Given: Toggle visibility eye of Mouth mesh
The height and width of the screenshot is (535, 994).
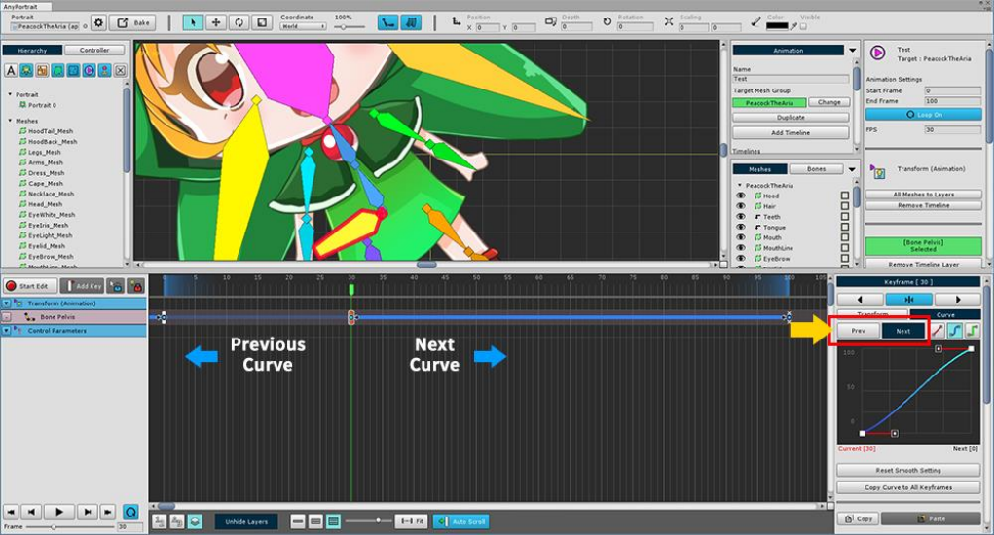Looking at the screenshot, I should [x=741, y=237].
